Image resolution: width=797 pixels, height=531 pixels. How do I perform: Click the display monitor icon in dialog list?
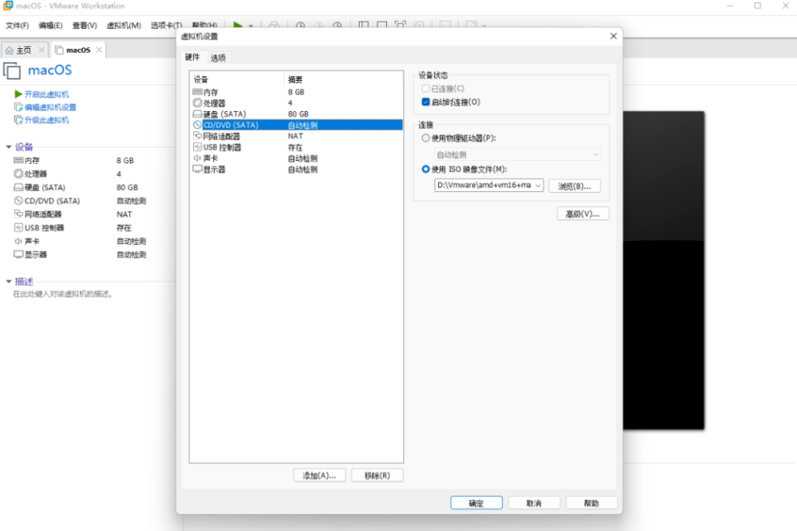coord(197,169)
